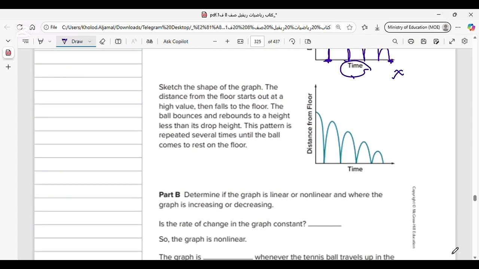Click the vertical scrollbar thumb

tap(475, 198)
